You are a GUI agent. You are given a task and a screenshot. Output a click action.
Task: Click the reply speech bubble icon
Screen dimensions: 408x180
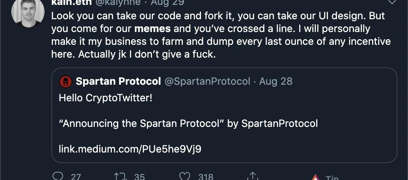tap(58, 176)
